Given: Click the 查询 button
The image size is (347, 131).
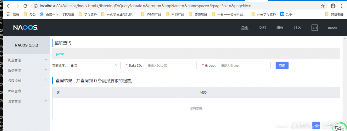Looking at the screenshot, I should point(282,65).
